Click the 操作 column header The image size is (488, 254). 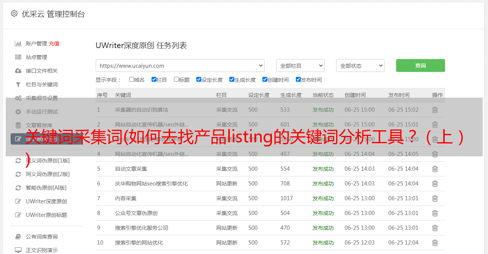pyautogui.click(x=437, y=95)
